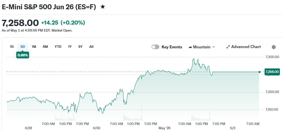Click the 7,300.00 axis label
Viewport: 282px width, 131px height.
click(x=272, y=57)
